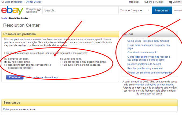Click the Pesquisar button

(162, 10)
